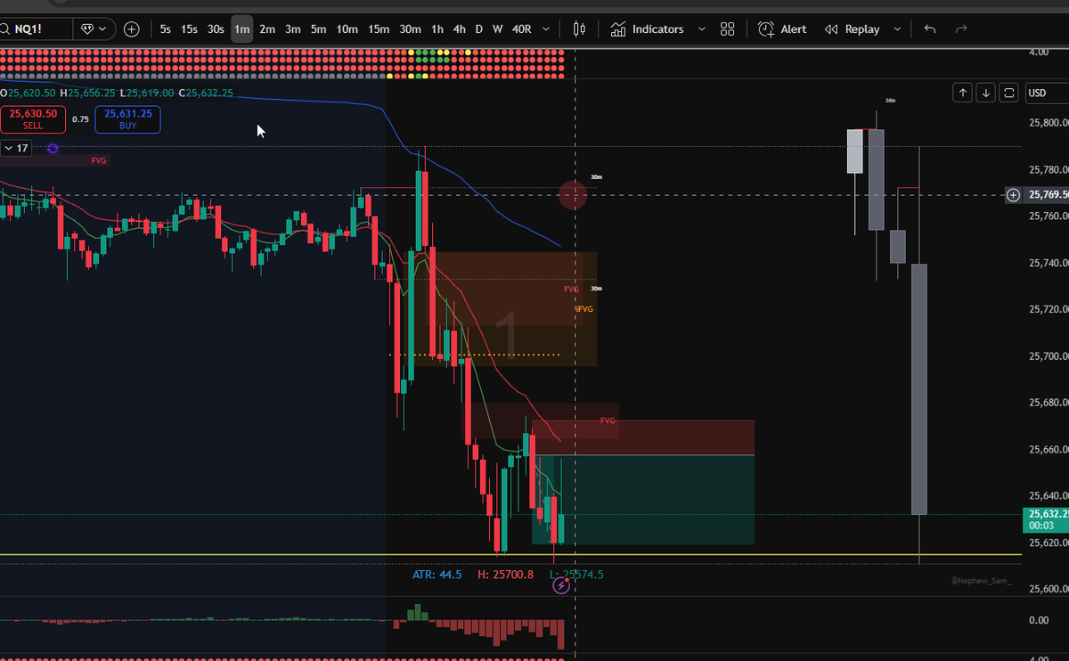Select the FVG label on the lower red zone
Screen dimensions: 1069x661
[x=608, y=420]
